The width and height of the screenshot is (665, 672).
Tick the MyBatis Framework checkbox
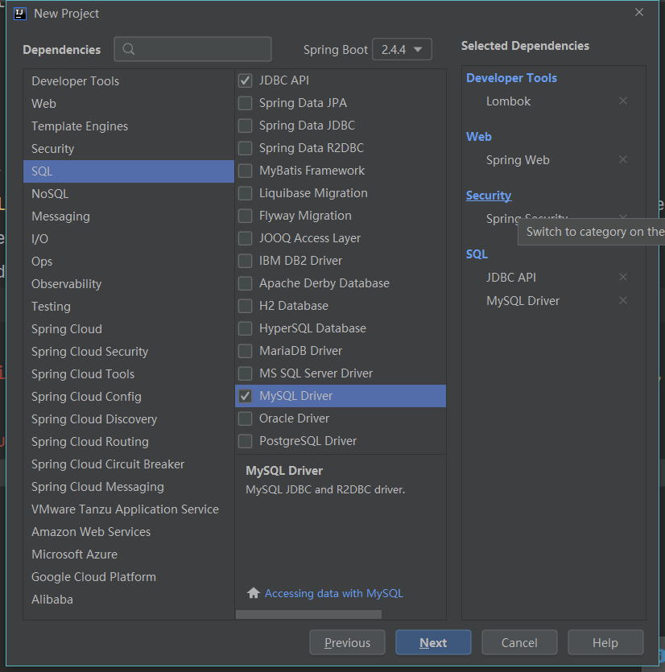246,171
